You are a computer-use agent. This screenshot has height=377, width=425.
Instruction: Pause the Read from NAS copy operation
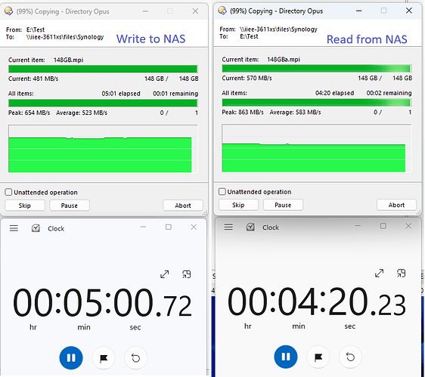pyautogui.click(x=283, y=205)
